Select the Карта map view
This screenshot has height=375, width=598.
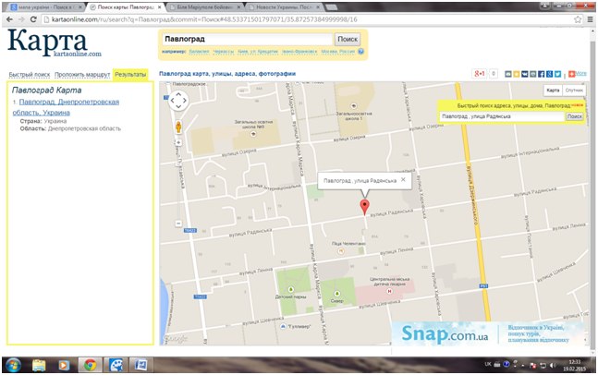point(553,91)
